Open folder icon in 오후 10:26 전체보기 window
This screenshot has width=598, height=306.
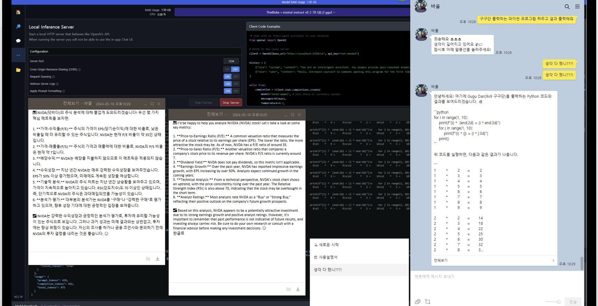148,259
